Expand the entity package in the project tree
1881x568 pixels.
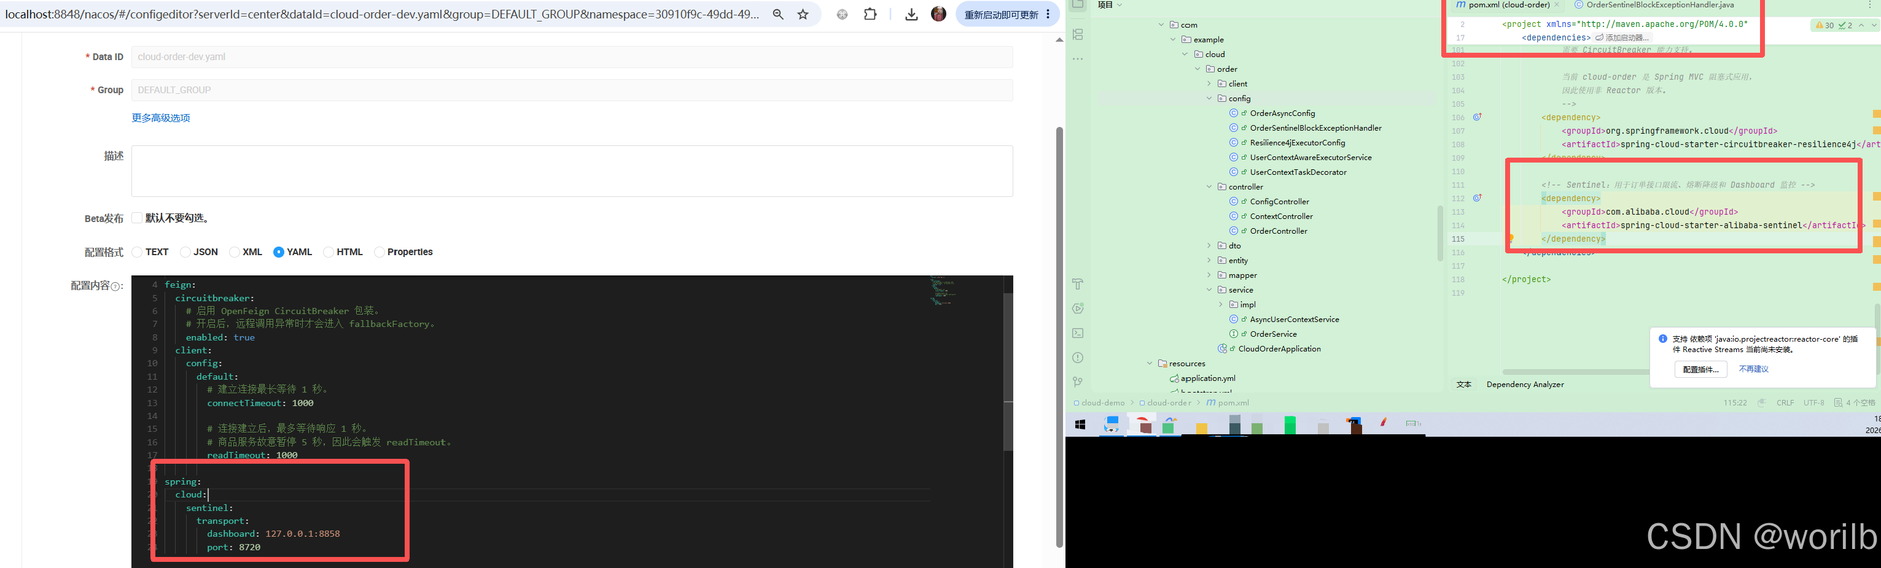(1209, 260)
